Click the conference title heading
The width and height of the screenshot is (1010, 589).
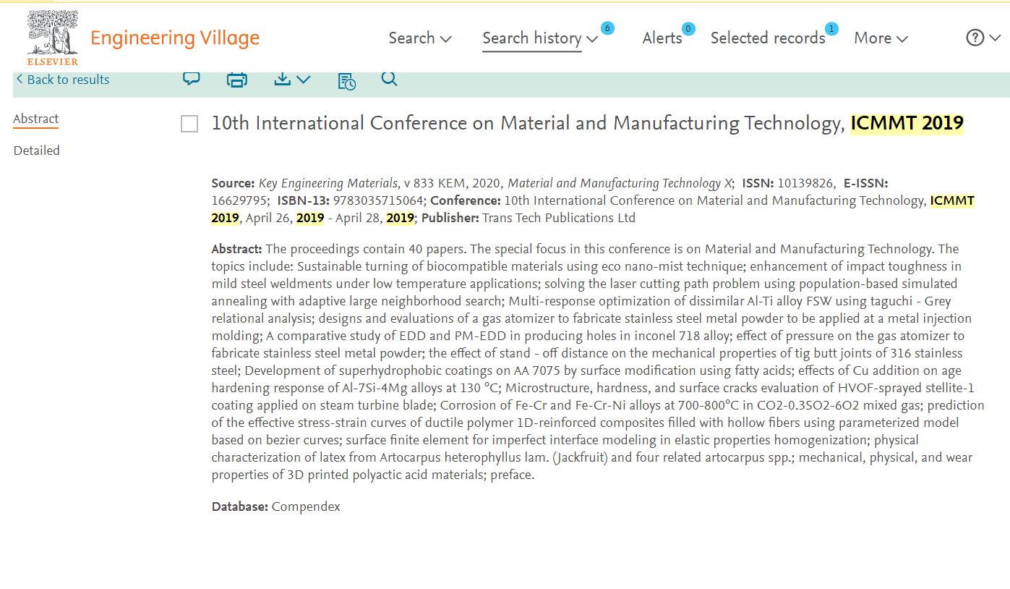click(587, 124)
